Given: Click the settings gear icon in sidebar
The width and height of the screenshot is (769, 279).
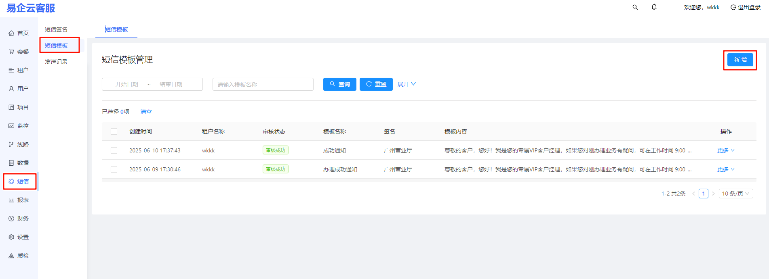Looking at the screenshot, I should tap(11, 237).
